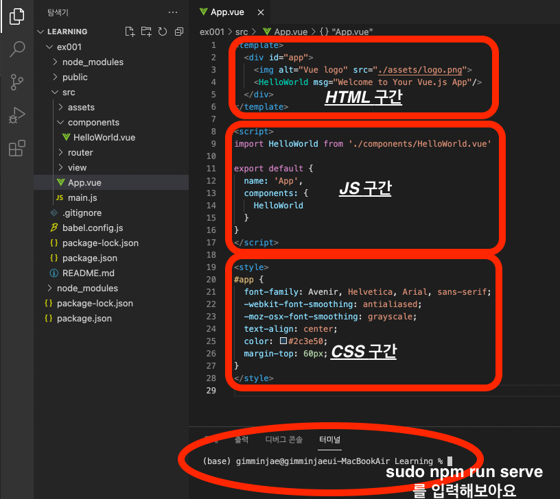560x499 pixels.
Task: Open babel.config.js file
Action: [93, 228]
